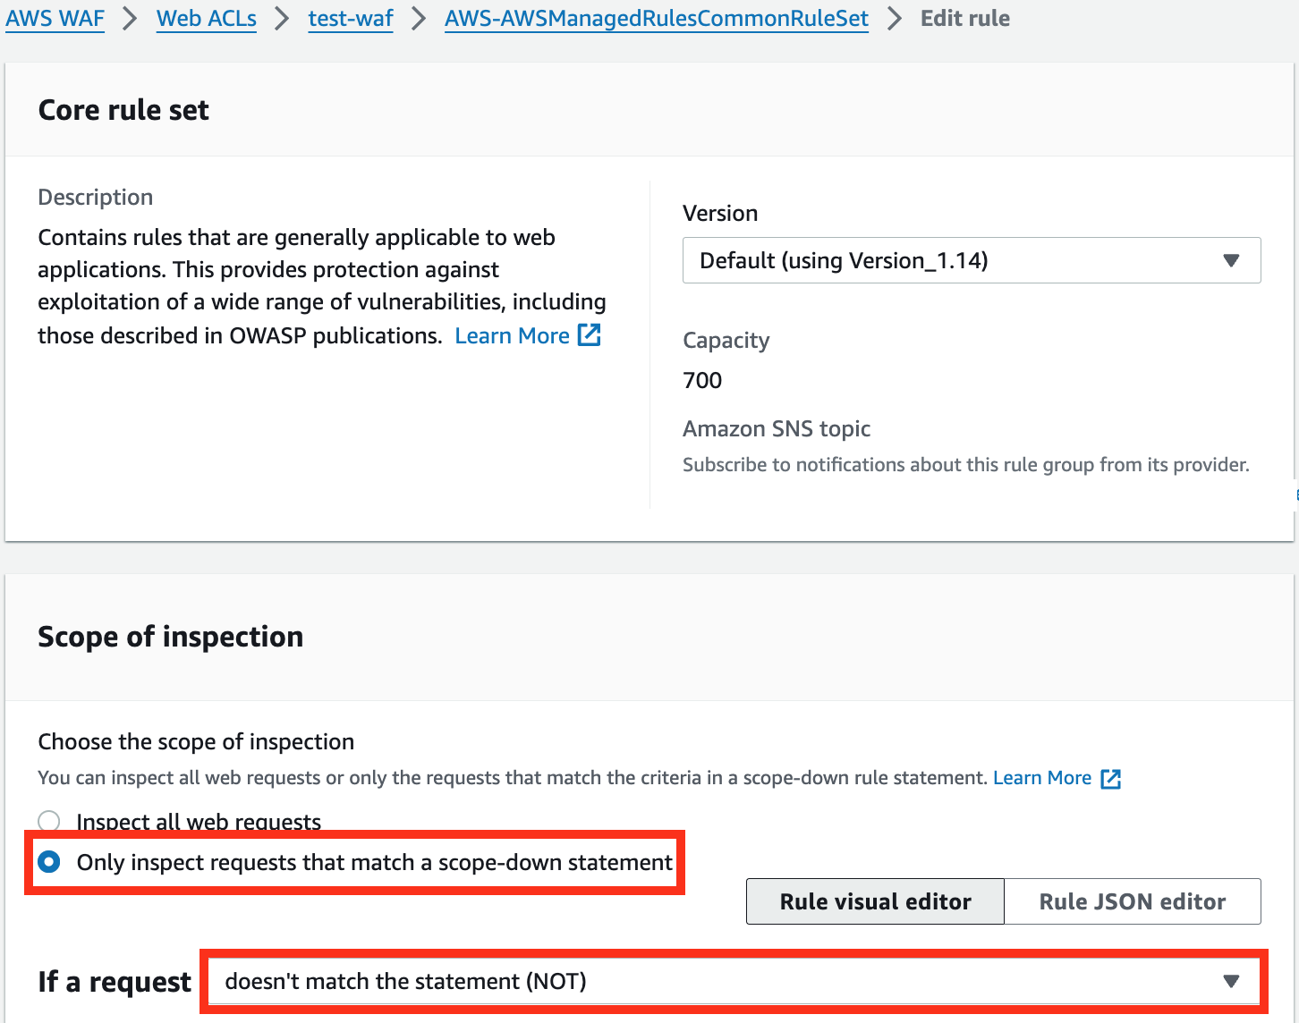This screenshot has width=1299, height=1023.
Task: Select Inspect all web requests
Action: [x=48, y=820]
